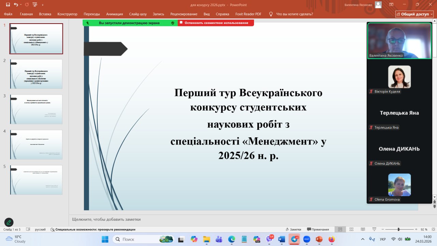Launch Slide Show view from status bar
The height and width of the screenshot is (246, 437).
(x=374, y=229)
